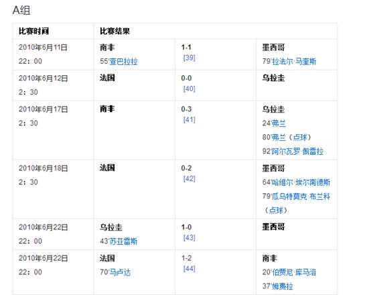Click 2010年6月22日 in the 乌拉圭 1-0 row
Image resolution: width=371 pixels, height=295 pixels.
44,227
